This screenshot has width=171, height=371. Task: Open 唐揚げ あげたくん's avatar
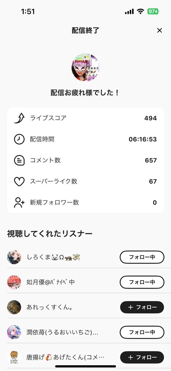click(x=14, y=357)
